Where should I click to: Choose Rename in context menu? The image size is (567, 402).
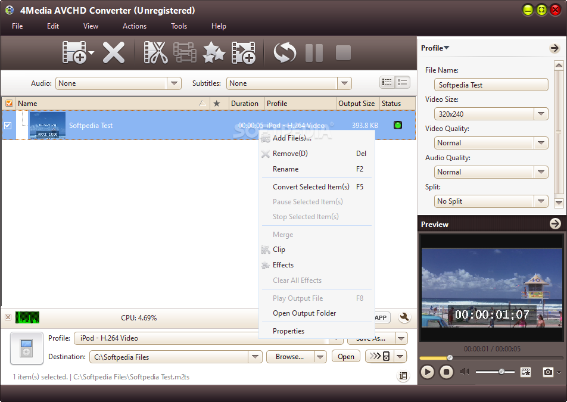[317, 169]
